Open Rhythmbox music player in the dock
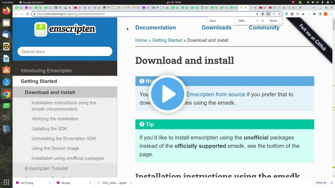Image resolution: width=335 pixels, height=188 pixels. point(6,46)
